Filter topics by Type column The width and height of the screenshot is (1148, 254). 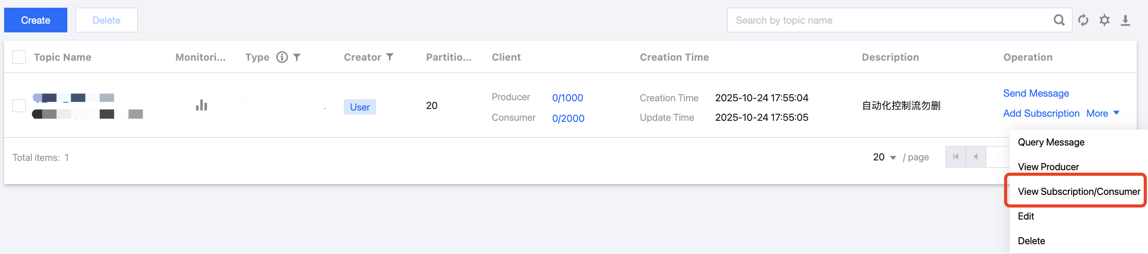click(297, 57)
